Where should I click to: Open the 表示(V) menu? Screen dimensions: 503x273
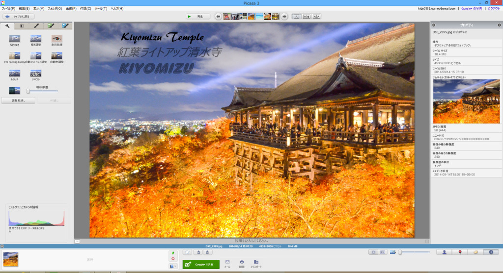[x=39, y=9]
